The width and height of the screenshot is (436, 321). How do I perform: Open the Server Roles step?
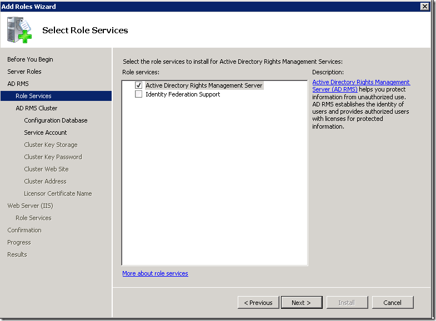point(24,72)
